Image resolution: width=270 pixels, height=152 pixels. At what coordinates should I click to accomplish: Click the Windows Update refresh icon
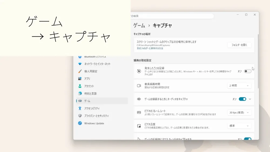click(80, 123)
